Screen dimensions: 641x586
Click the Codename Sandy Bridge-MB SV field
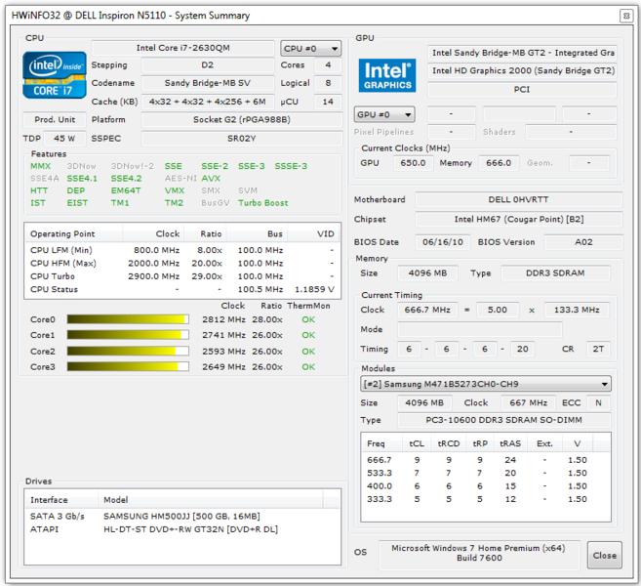(x=208, y=83)
